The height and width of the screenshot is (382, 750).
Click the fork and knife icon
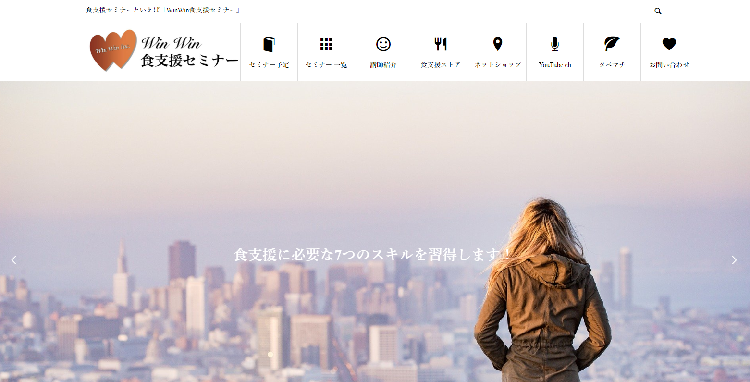click(x=441, y=44)
